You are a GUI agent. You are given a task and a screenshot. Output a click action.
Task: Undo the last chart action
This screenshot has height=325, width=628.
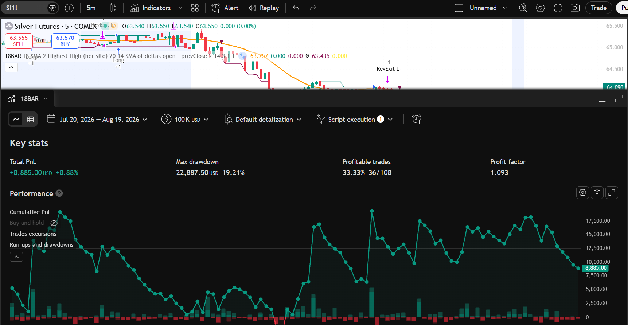[296, 8]
